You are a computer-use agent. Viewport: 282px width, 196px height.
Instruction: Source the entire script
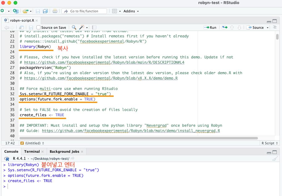point(257,27)
